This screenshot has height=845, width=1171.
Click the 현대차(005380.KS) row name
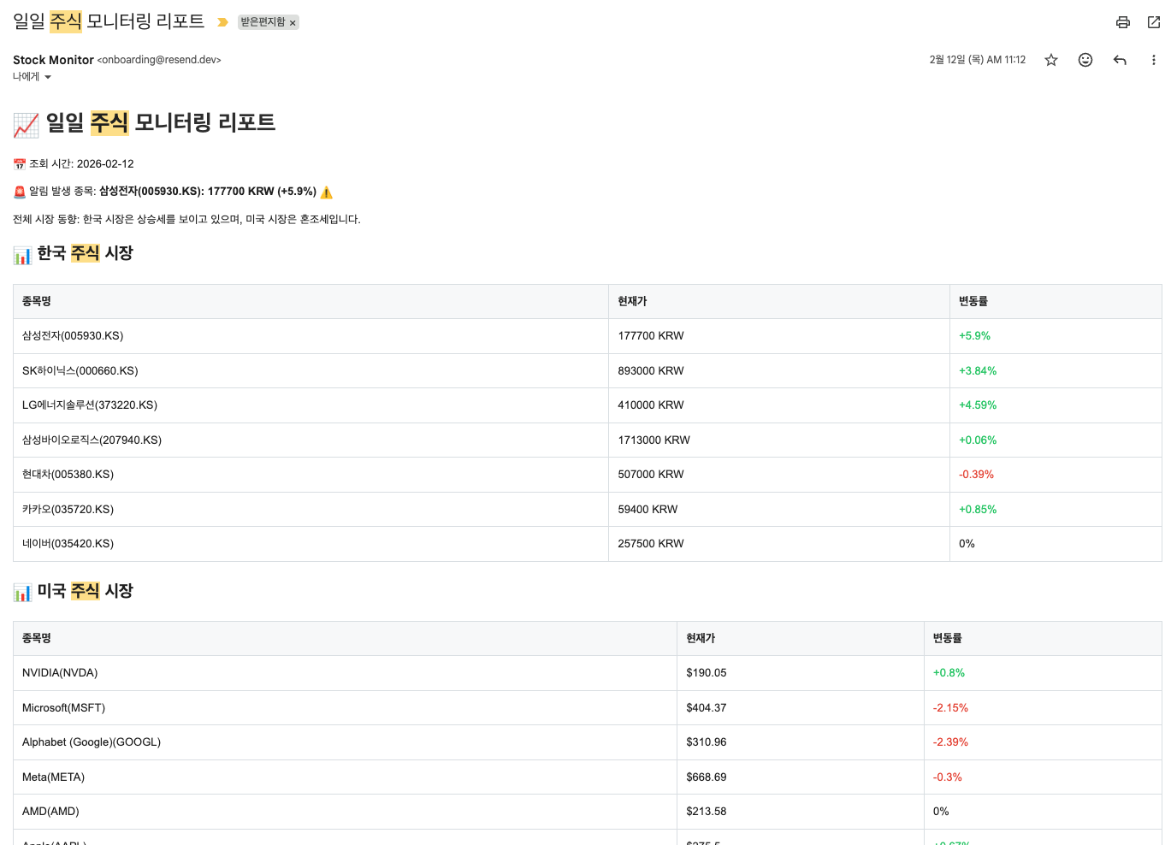[x=68, y=475]
